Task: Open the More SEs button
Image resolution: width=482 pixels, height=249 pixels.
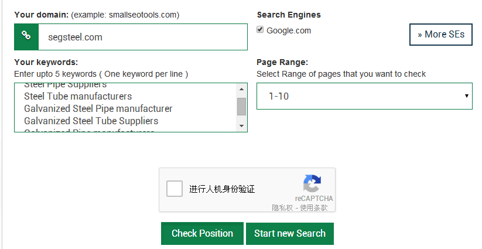Action: pos(440,35)
